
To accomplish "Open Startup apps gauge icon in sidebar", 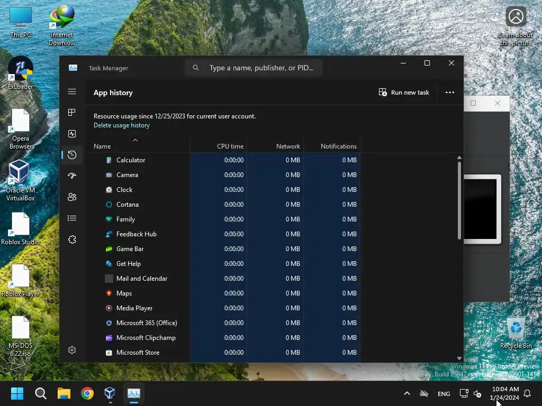I will 72,176.
